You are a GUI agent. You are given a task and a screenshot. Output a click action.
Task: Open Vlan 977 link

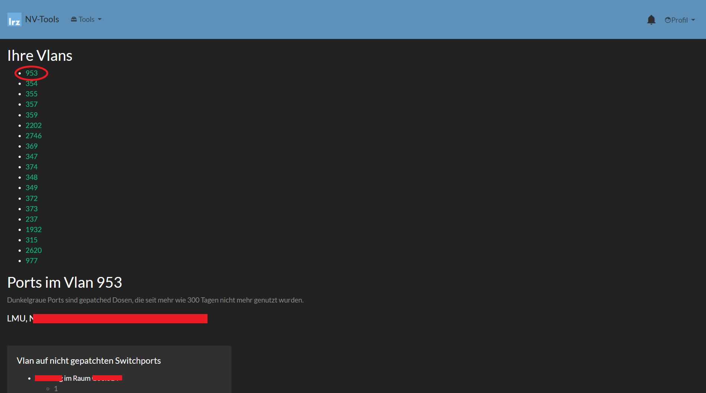click(32, 261)
